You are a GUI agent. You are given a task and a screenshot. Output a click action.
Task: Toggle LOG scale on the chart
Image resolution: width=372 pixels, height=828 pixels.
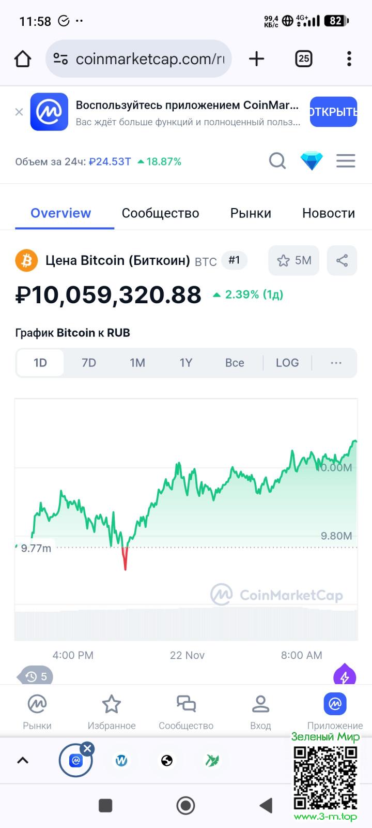287,363
